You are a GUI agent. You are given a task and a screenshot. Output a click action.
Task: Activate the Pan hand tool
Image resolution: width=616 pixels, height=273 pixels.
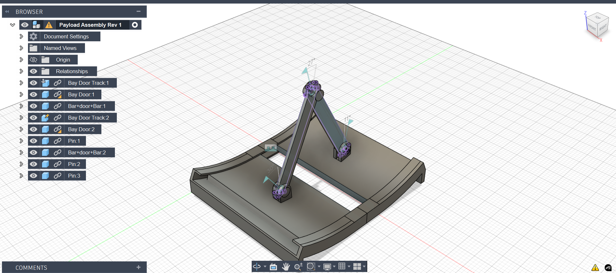[x=286, y=267]
